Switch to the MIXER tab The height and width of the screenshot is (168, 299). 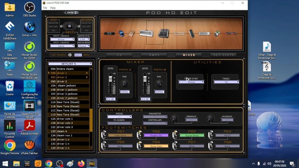point(189,55)
